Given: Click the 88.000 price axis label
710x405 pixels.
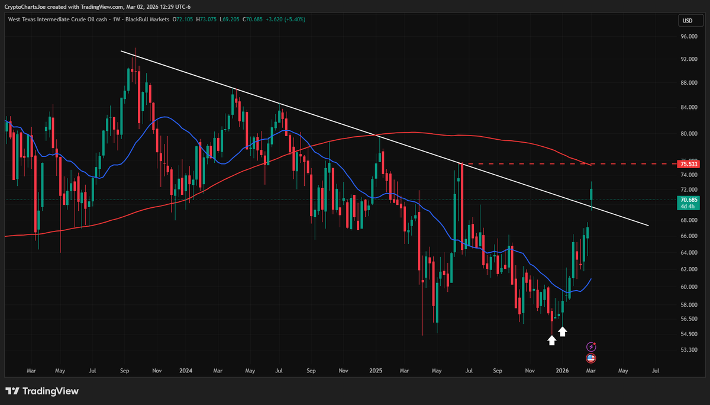Looking at the screenshot, I should coord(689,83).
